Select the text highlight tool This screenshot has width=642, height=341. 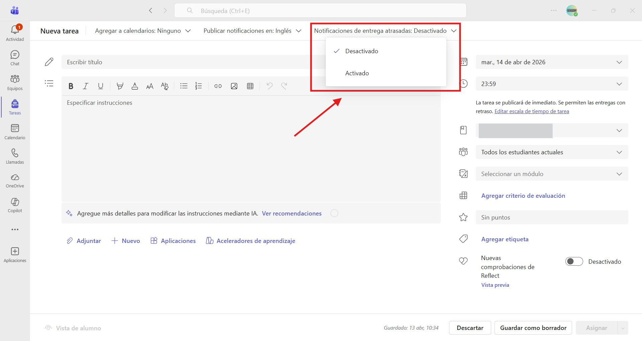[x=120, y=86]
